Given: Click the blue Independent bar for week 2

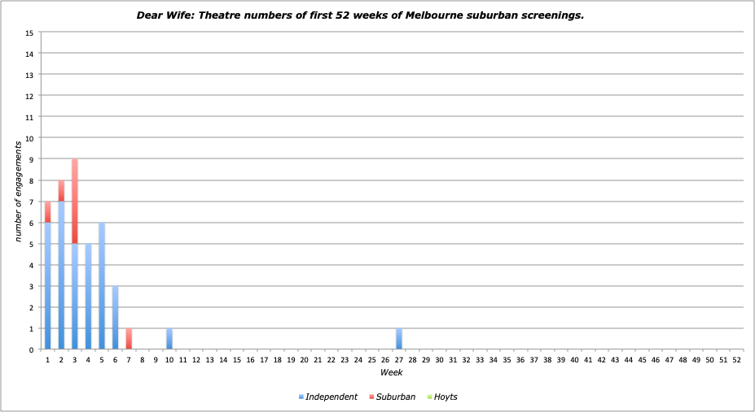Looking at the screenshot, I should coord(61,276).
